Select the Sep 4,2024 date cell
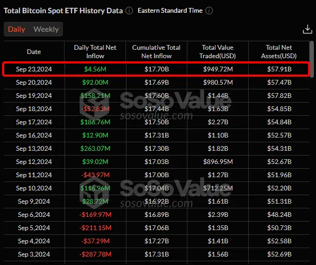 34,241
